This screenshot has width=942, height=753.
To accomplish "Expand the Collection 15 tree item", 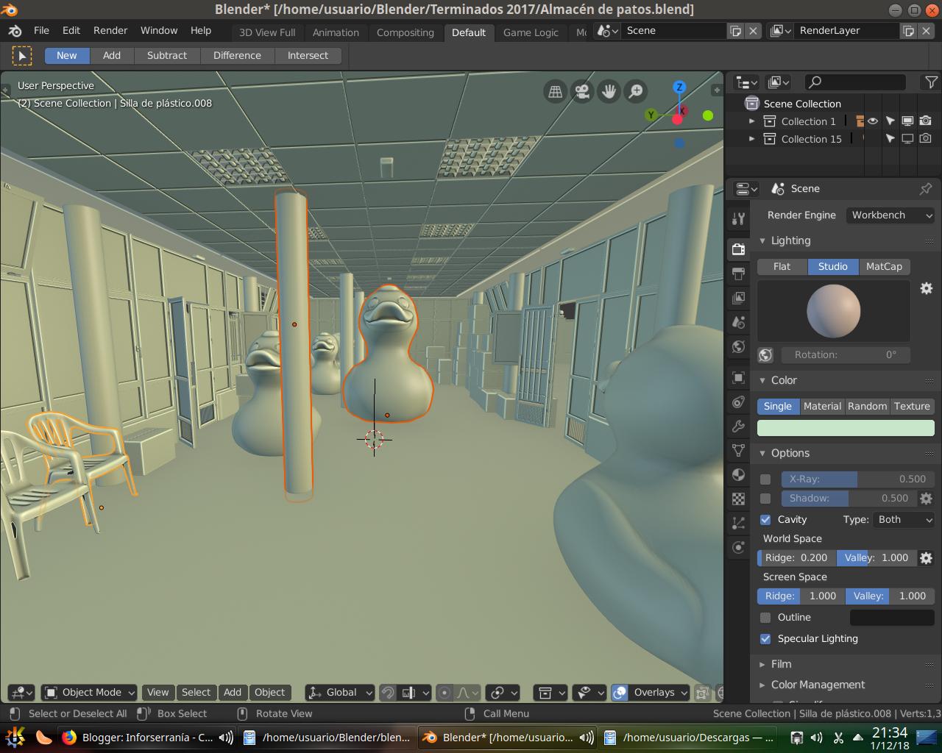I will click(752, 138).
